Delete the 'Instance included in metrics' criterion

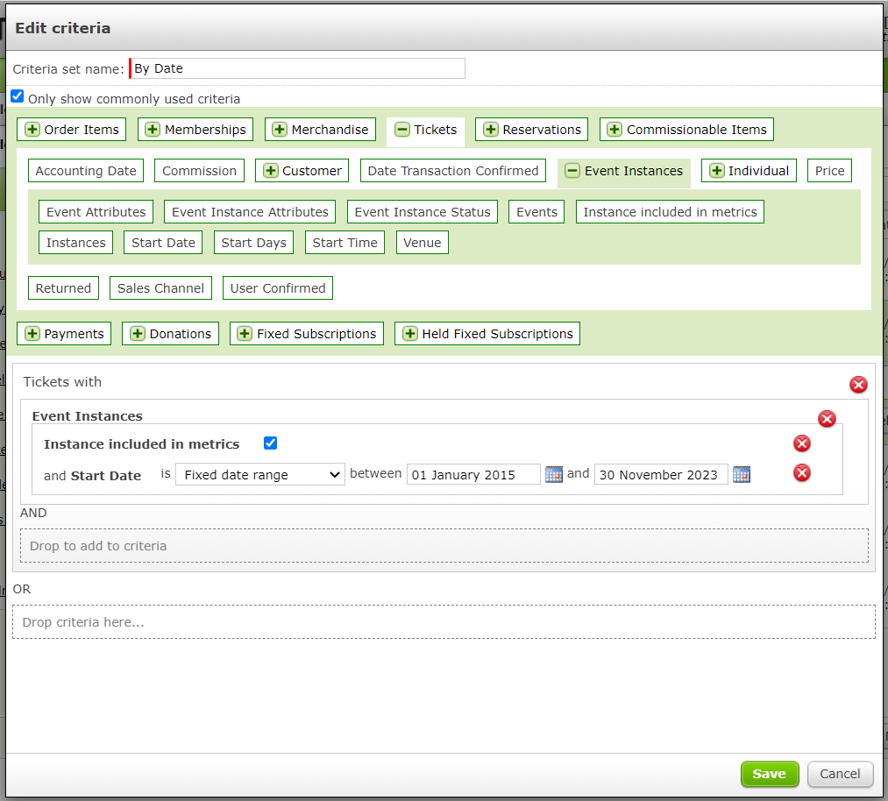[x=802, y=443]
